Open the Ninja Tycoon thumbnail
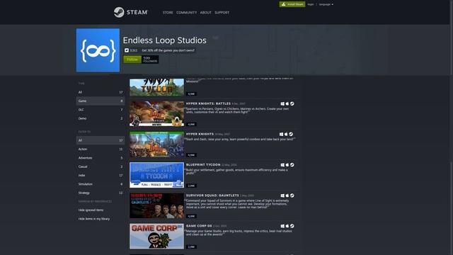 (156, 87)
